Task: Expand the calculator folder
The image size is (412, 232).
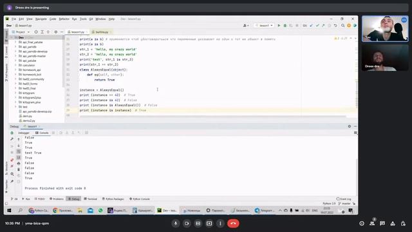Action: [x=15, y=65]
